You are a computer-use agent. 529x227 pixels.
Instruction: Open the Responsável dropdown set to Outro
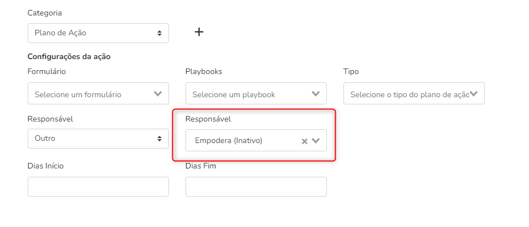click(x=91, y=139)
